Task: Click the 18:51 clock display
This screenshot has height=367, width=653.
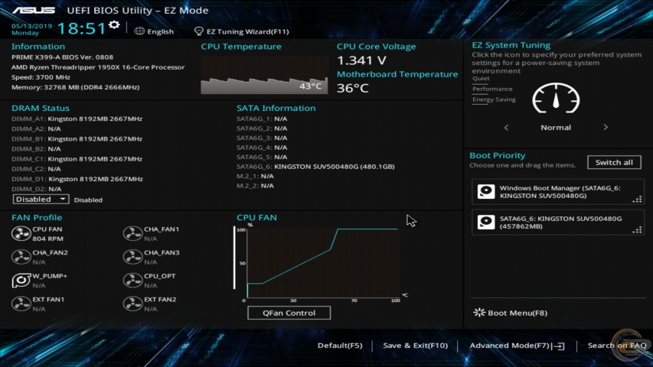Action: click(x=82, y=28)
